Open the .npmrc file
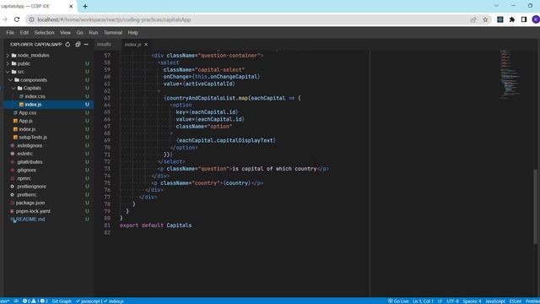The width and height of the screenshot is (540, 304). click(x=24, y=178)
